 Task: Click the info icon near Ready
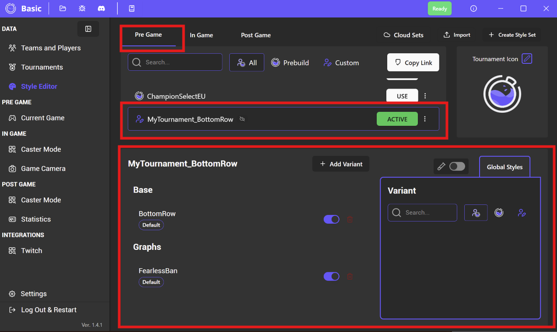click(x=473, y=8)
